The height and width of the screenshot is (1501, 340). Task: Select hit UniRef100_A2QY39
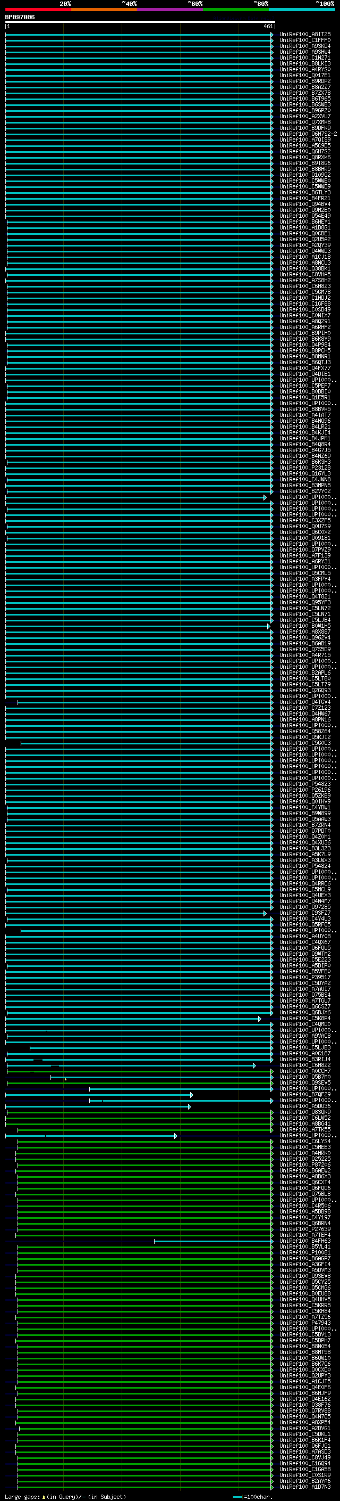(305, 245)
